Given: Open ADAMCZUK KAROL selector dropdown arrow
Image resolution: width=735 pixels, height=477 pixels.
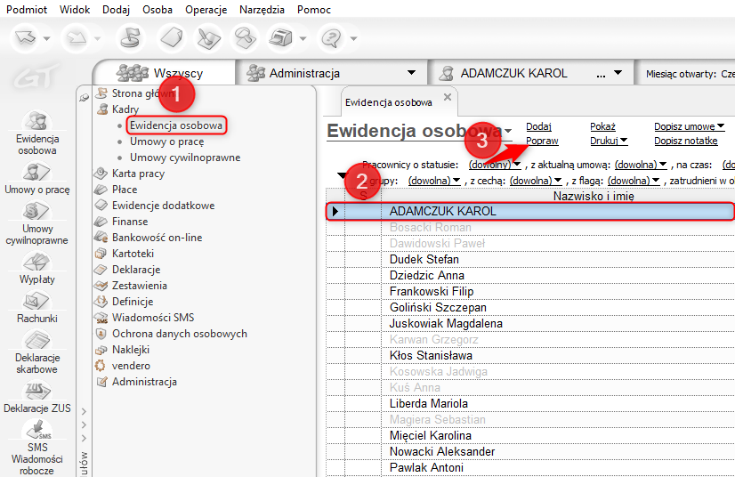Looking at the screenshot, I should point(618,73).
